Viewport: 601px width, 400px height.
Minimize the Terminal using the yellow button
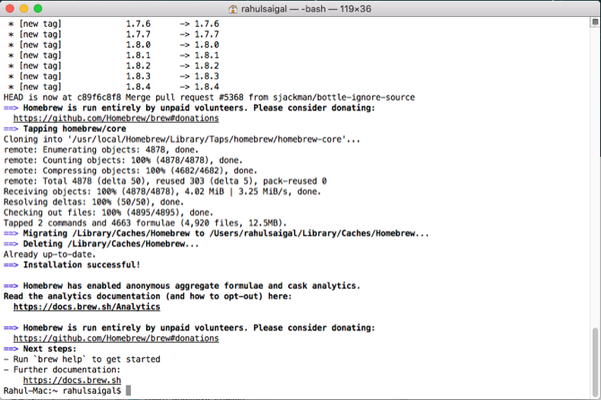pos(25,9)
